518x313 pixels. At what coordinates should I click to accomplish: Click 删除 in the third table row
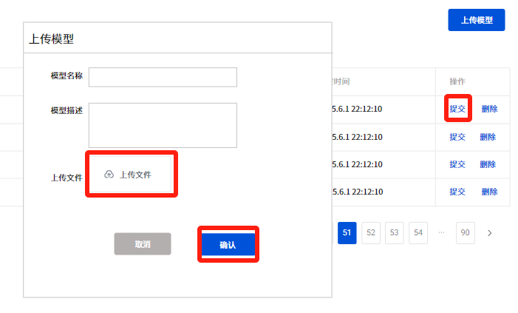pyautogui.click(x=488, y=164)
